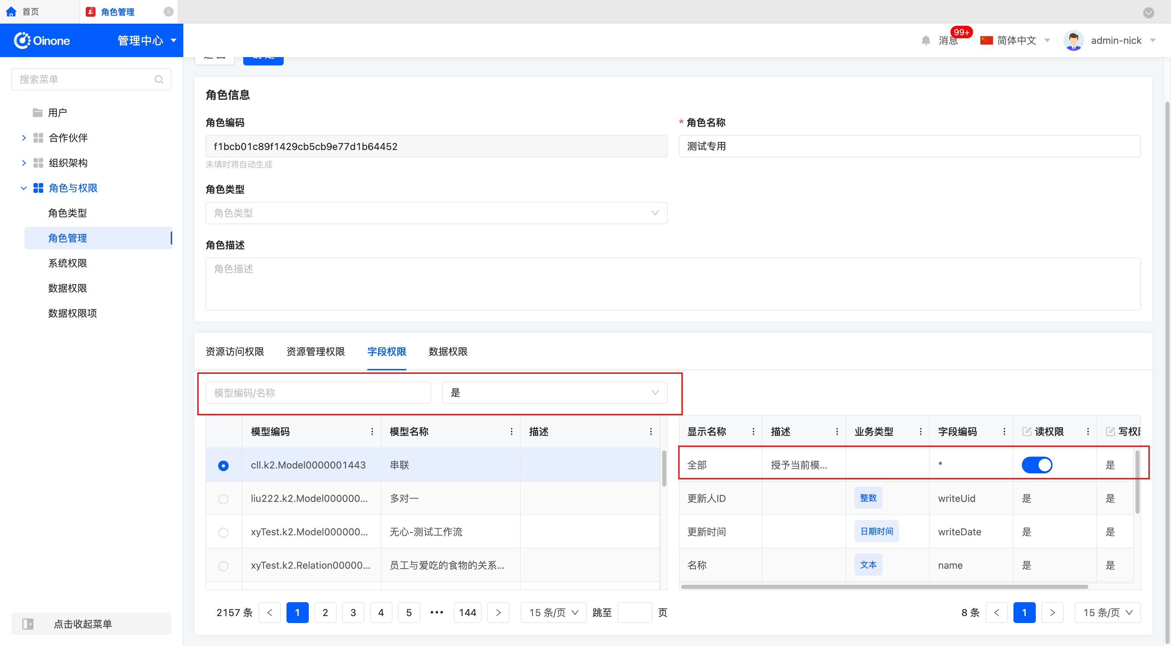Click the collapse arrow at top right
1171x646 pixels.
(1148, 12)
